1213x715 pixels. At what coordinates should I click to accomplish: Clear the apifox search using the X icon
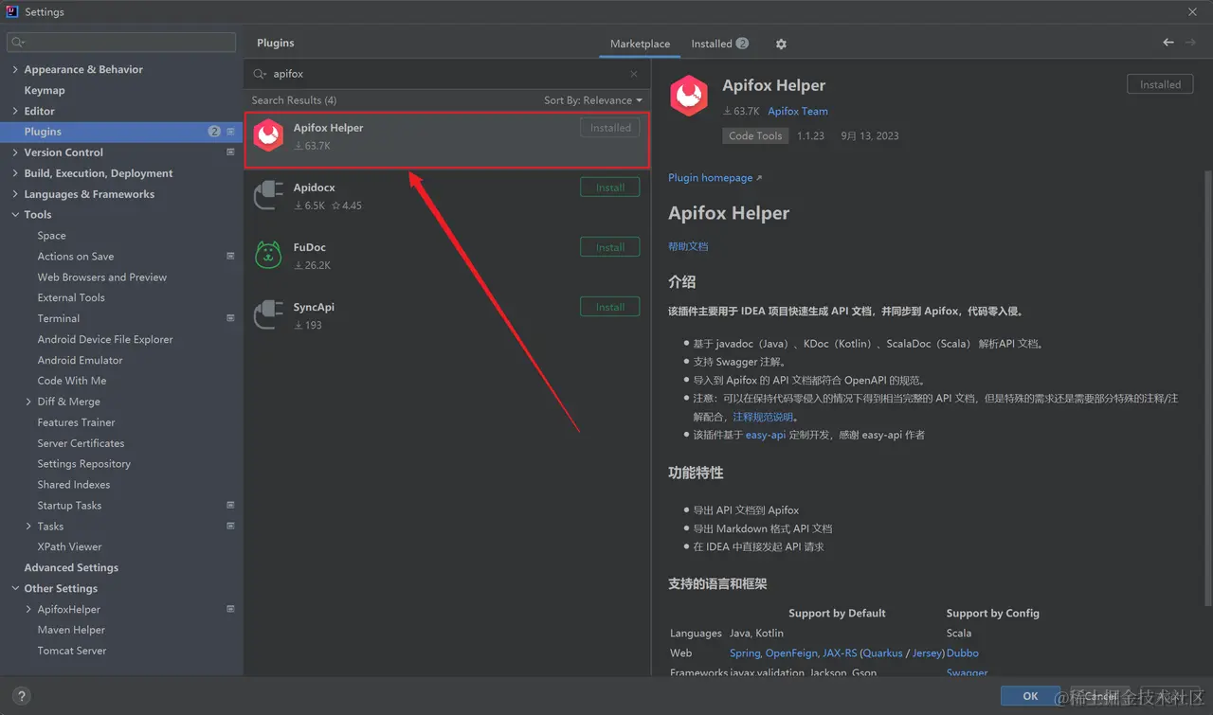[x=633, y=74]
